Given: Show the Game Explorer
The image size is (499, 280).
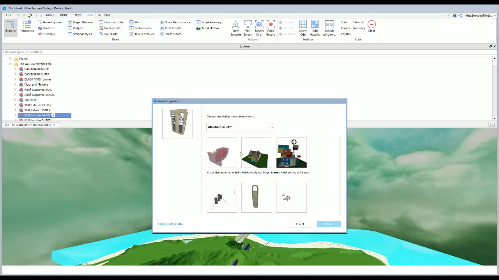Looking at the screenshot, I should (50, 22).
